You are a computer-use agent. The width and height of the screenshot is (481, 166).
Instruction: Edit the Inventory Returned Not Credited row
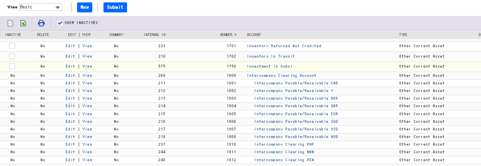(70, 46)
